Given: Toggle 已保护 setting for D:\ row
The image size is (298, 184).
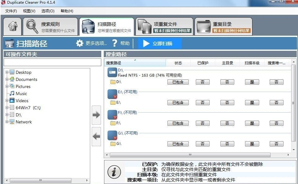Looking at the screenshot, I should (203, 82).
